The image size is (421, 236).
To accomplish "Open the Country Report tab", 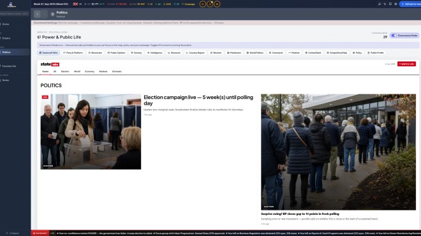I will (195, 53).
